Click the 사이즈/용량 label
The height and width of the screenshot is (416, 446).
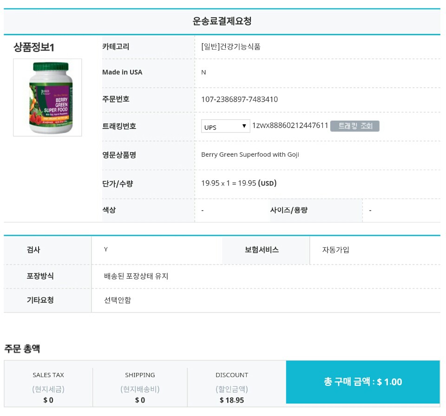[289, 210]
